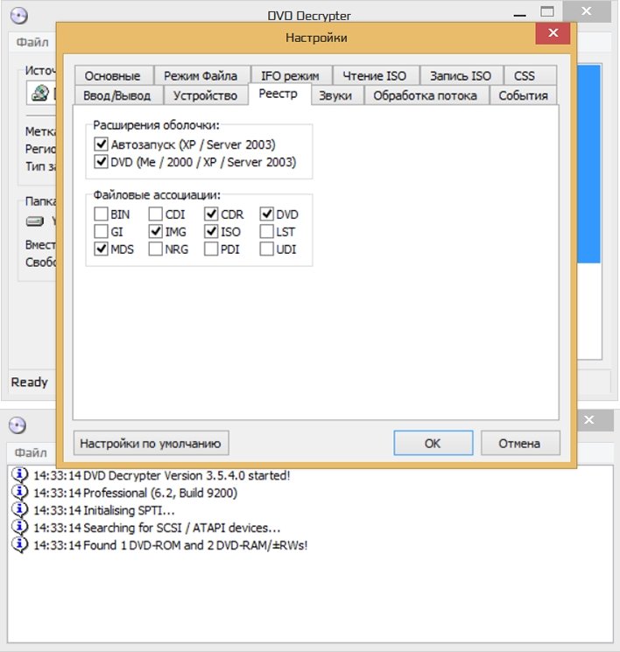620x652 pixels.
Task: Open the События tab
Action: coord(524,95)
